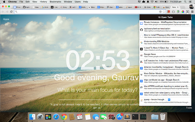Open the Notification Center list icon
Image resolution: width=195 pixels, height=122 pixels.
coord(191,2)
